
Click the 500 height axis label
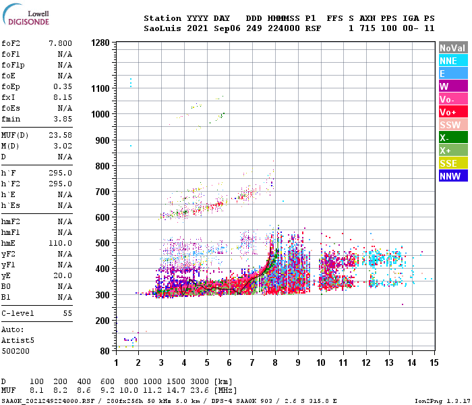pyautogui.click(x=102, y=243)
